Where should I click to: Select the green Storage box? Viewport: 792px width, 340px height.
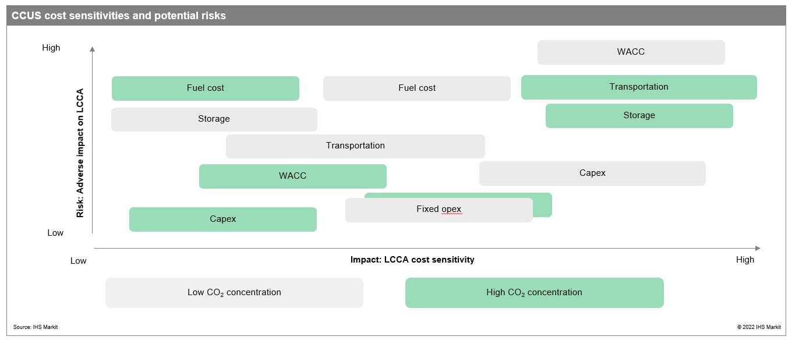tap(639, 115)
